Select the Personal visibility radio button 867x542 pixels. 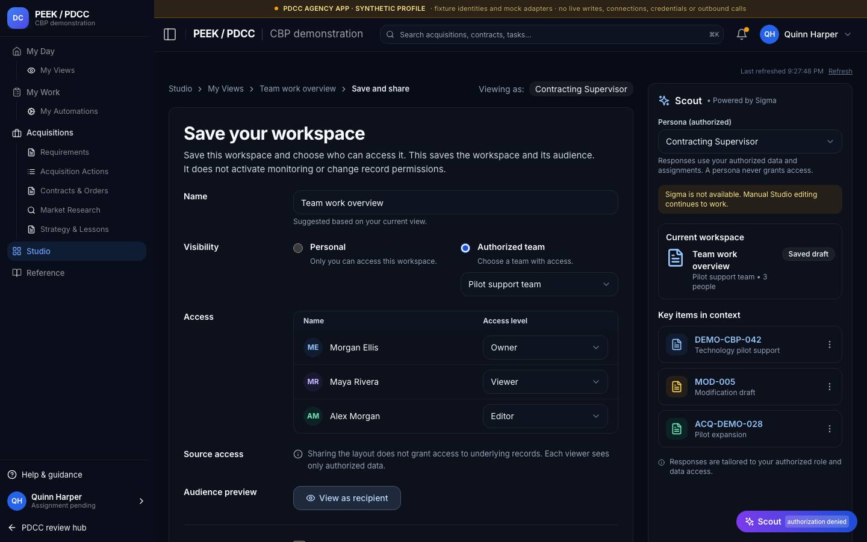(298, 248)
